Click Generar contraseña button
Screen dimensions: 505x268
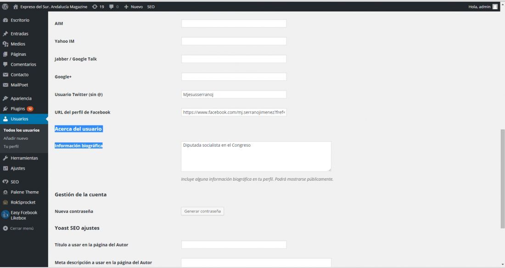point(202,211)
